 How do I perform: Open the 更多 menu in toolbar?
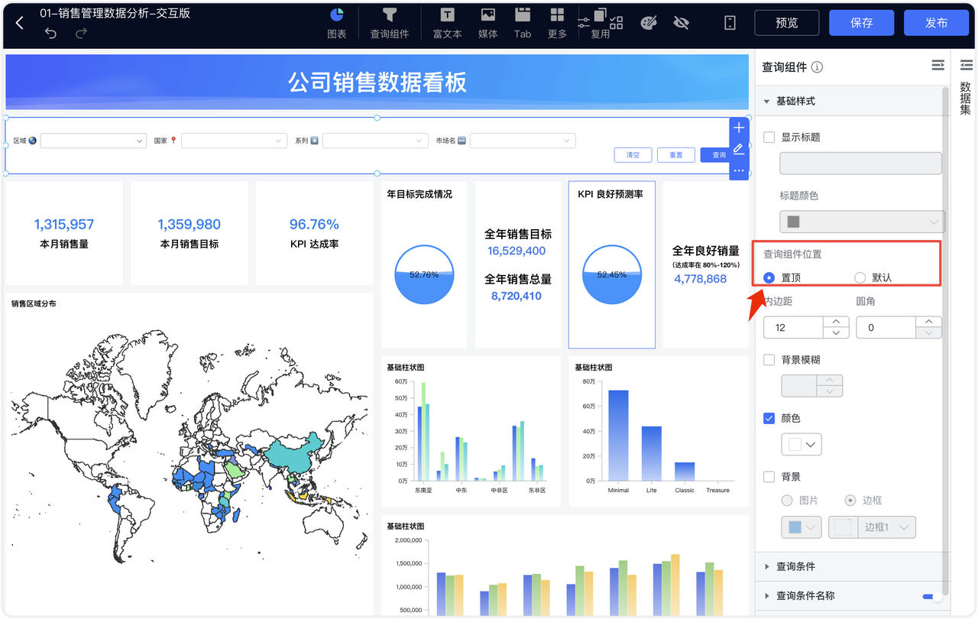[x=556, y=22]
